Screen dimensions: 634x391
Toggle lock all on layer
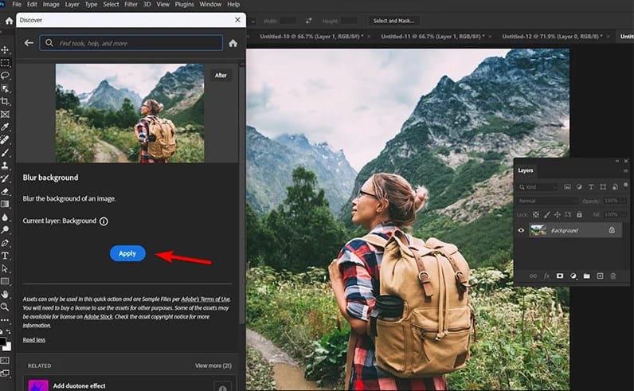tap(579, 214)
